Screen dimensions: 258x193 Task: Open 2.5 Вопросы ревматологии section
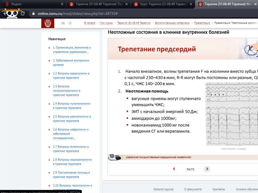pos(72,119)
